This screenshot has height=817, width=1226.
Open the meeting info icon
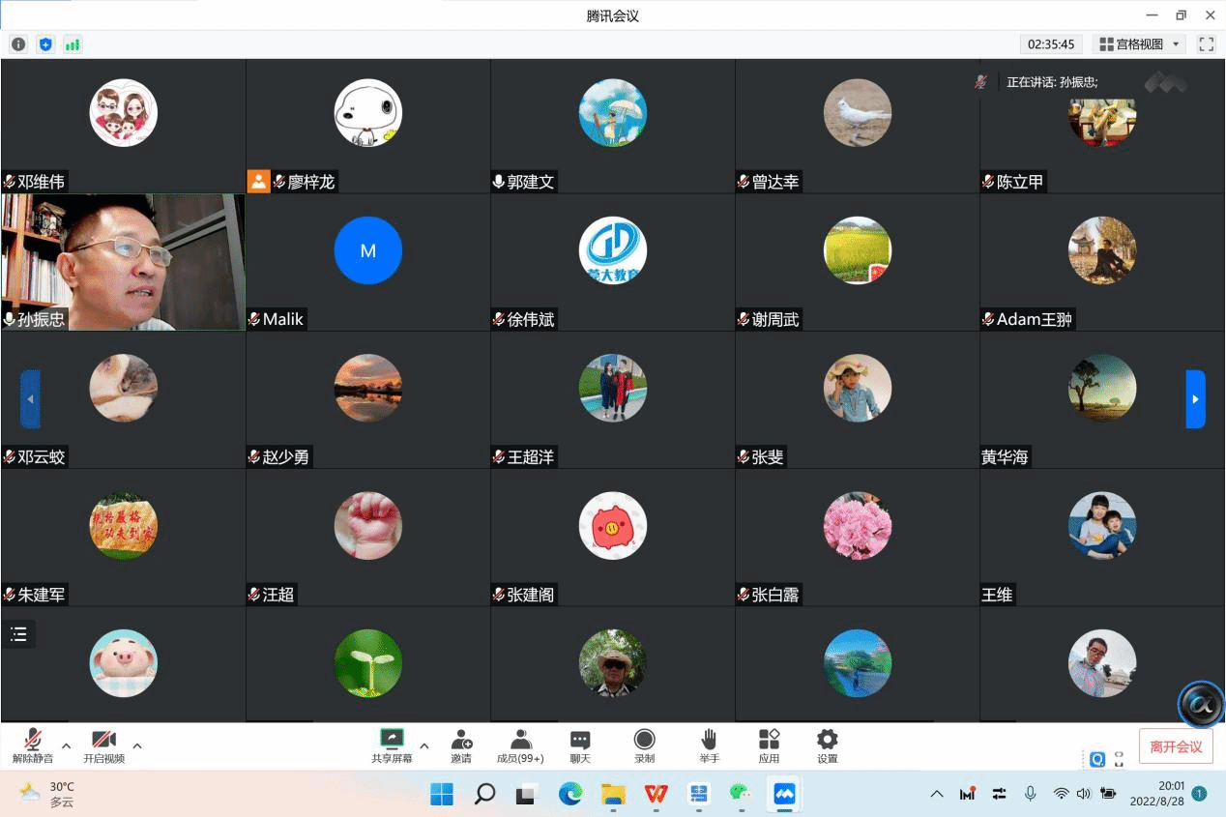pos(18,44)
